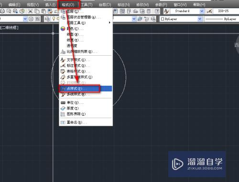Open the 视图(V) View menu
The width and height of the screenshot is (239, 182).
(x=33, y=5)
